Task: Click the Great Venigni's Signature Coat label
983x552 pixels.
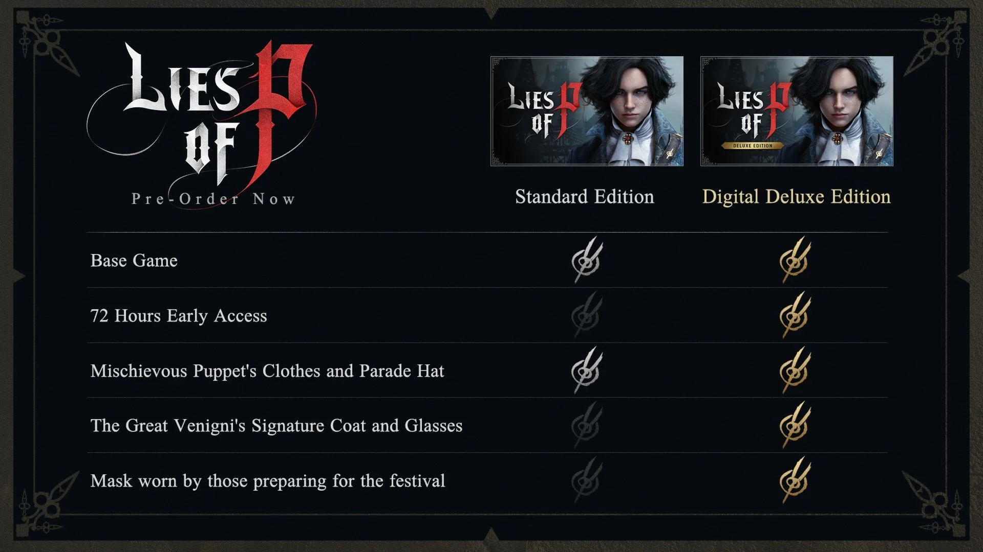Action: 276,426
